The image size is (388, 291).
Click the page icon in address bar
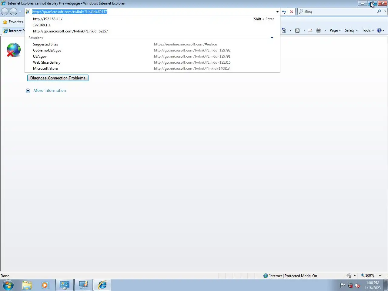click(x=28, y=12)
